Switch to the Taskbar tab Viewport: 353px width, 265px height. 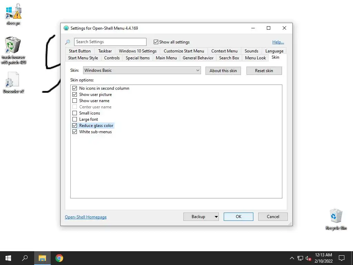pos(105,51)
